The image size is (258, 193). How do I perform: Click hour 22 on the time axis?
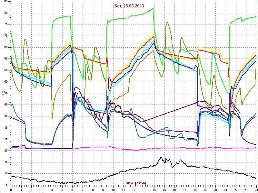click(x=235, y=190)
